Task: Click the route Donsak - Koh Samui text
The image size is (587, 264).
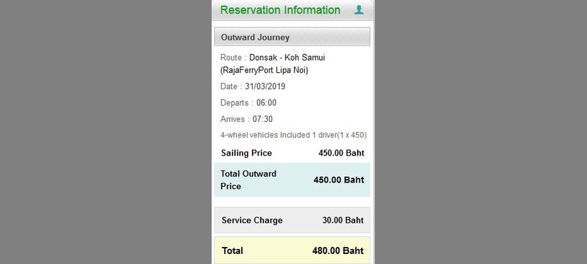Action: [287, 58]
